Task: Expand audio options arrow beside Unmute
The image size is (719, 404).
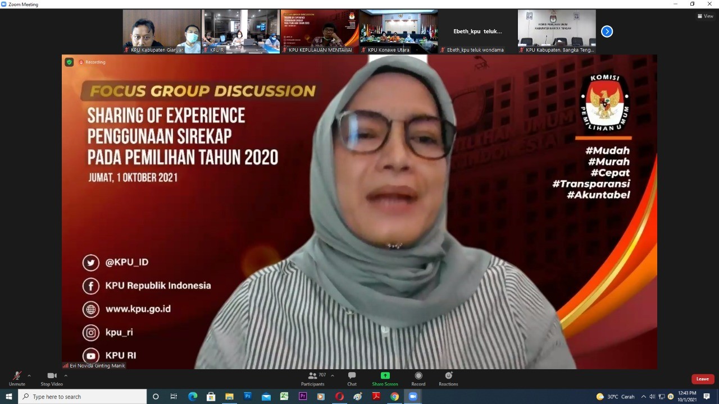Action: point(29,375)
